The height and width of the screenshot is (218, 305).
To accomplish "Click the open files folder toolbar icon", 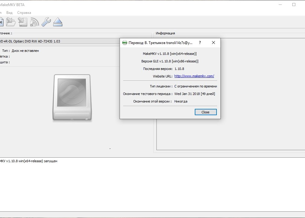I will tap(11, 22).
